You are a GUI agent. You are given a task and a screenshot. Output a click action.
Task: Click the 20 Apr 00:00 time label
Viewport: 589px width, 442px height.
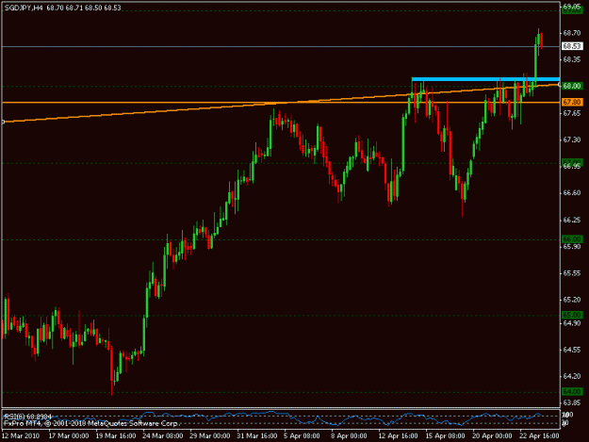tap(492, 435)
